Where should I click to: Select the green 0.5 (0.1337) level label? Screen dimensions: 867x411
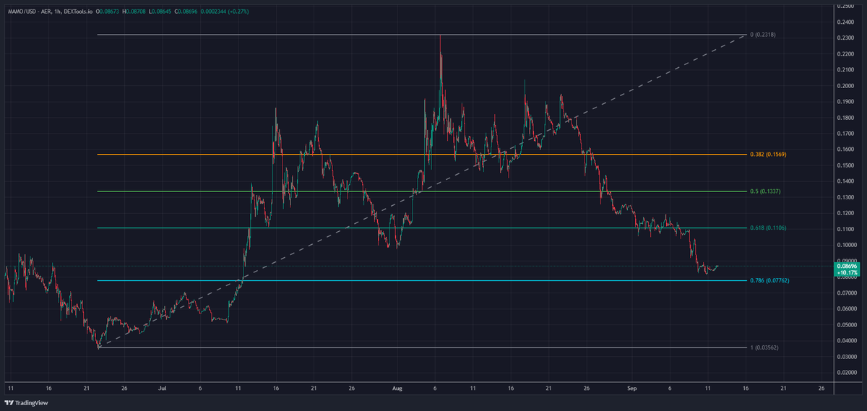point(766,191)
